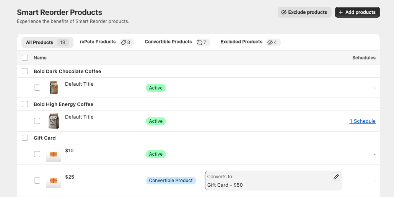Click the Smart Reorder Products heading
The width and height of the screenshot is (394, 197).
pos(60,12)
